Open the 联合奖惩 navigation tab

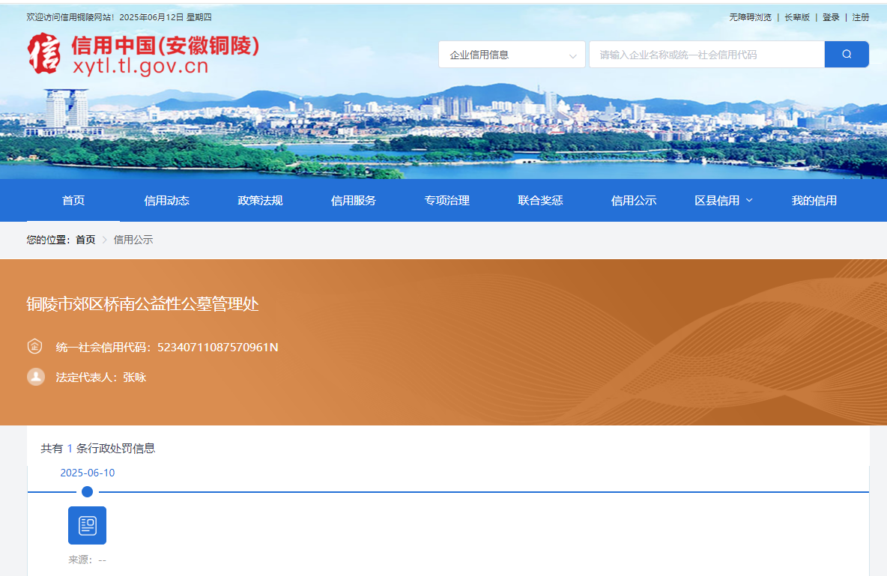540,200
